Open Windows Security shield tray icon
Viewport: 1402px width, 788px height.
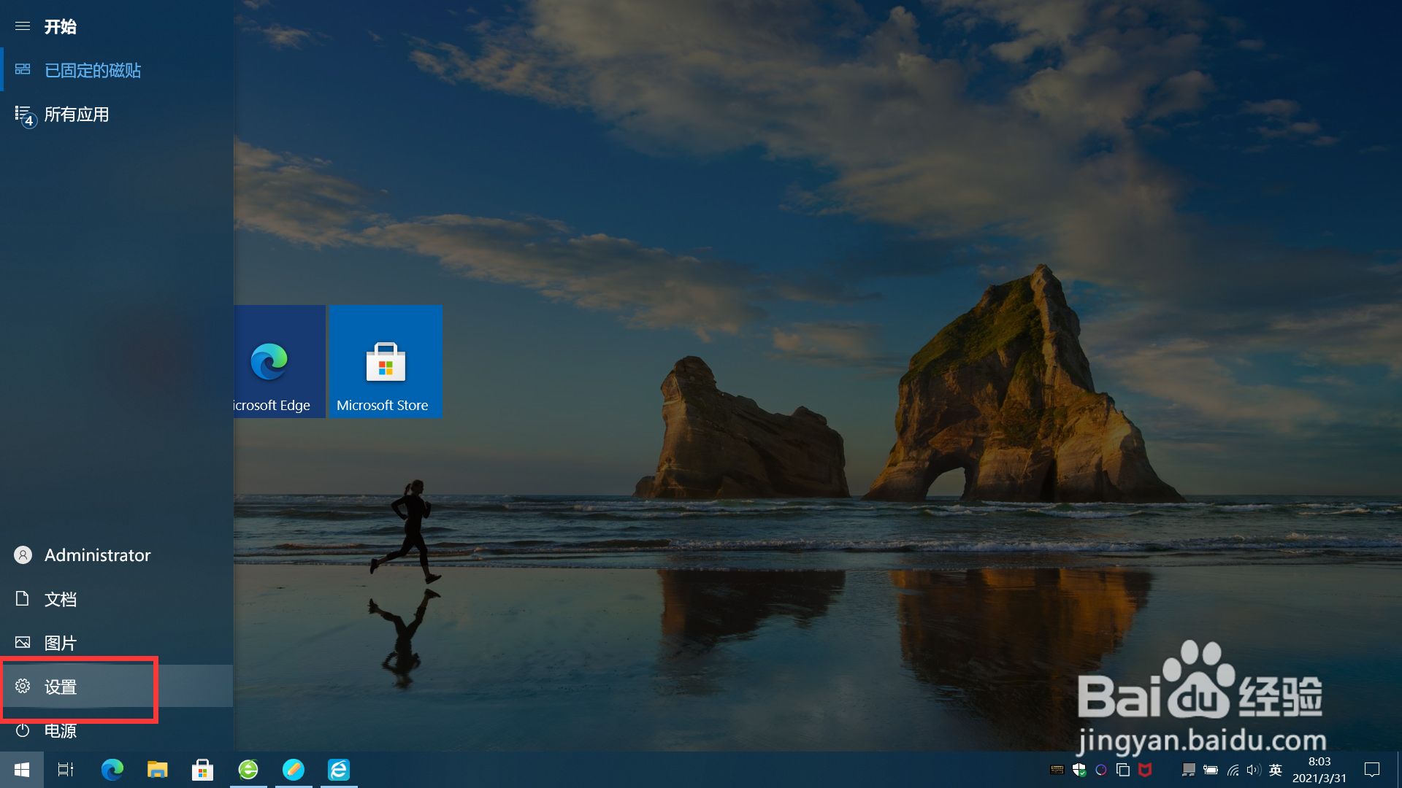(x=1079, y=770)
